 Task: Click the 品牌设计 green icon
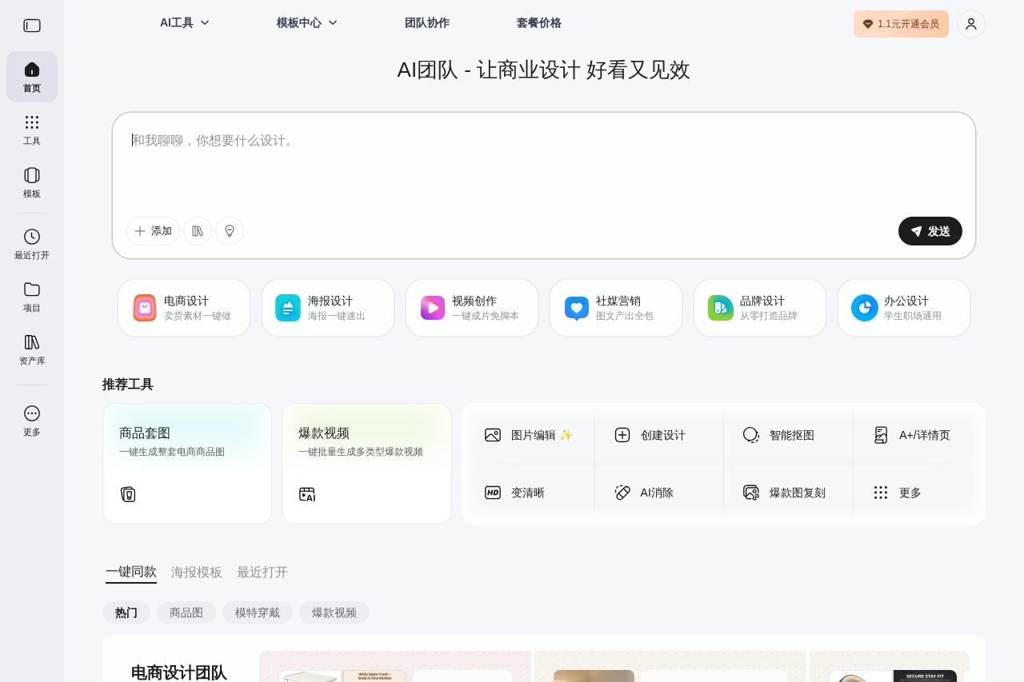721,308
